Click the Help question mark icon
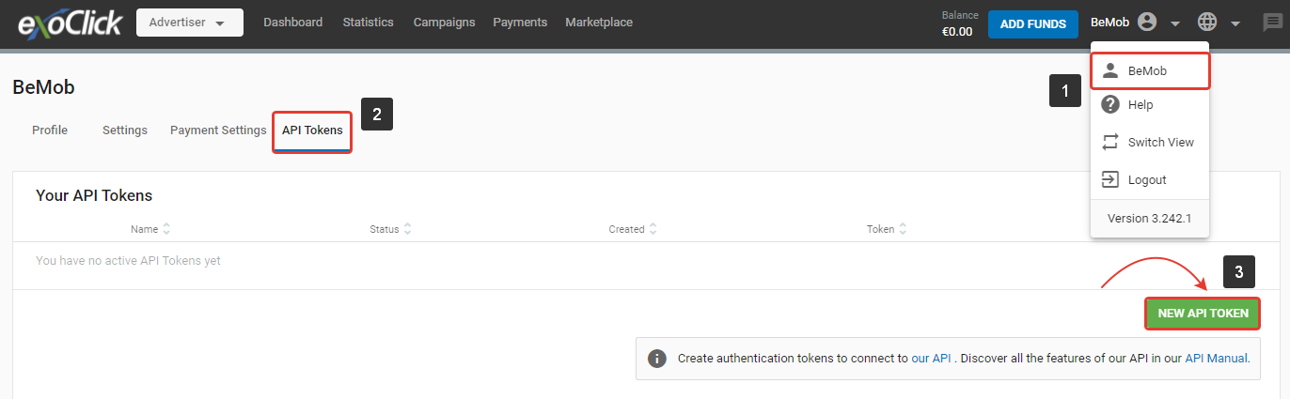 pos(1110,105)
